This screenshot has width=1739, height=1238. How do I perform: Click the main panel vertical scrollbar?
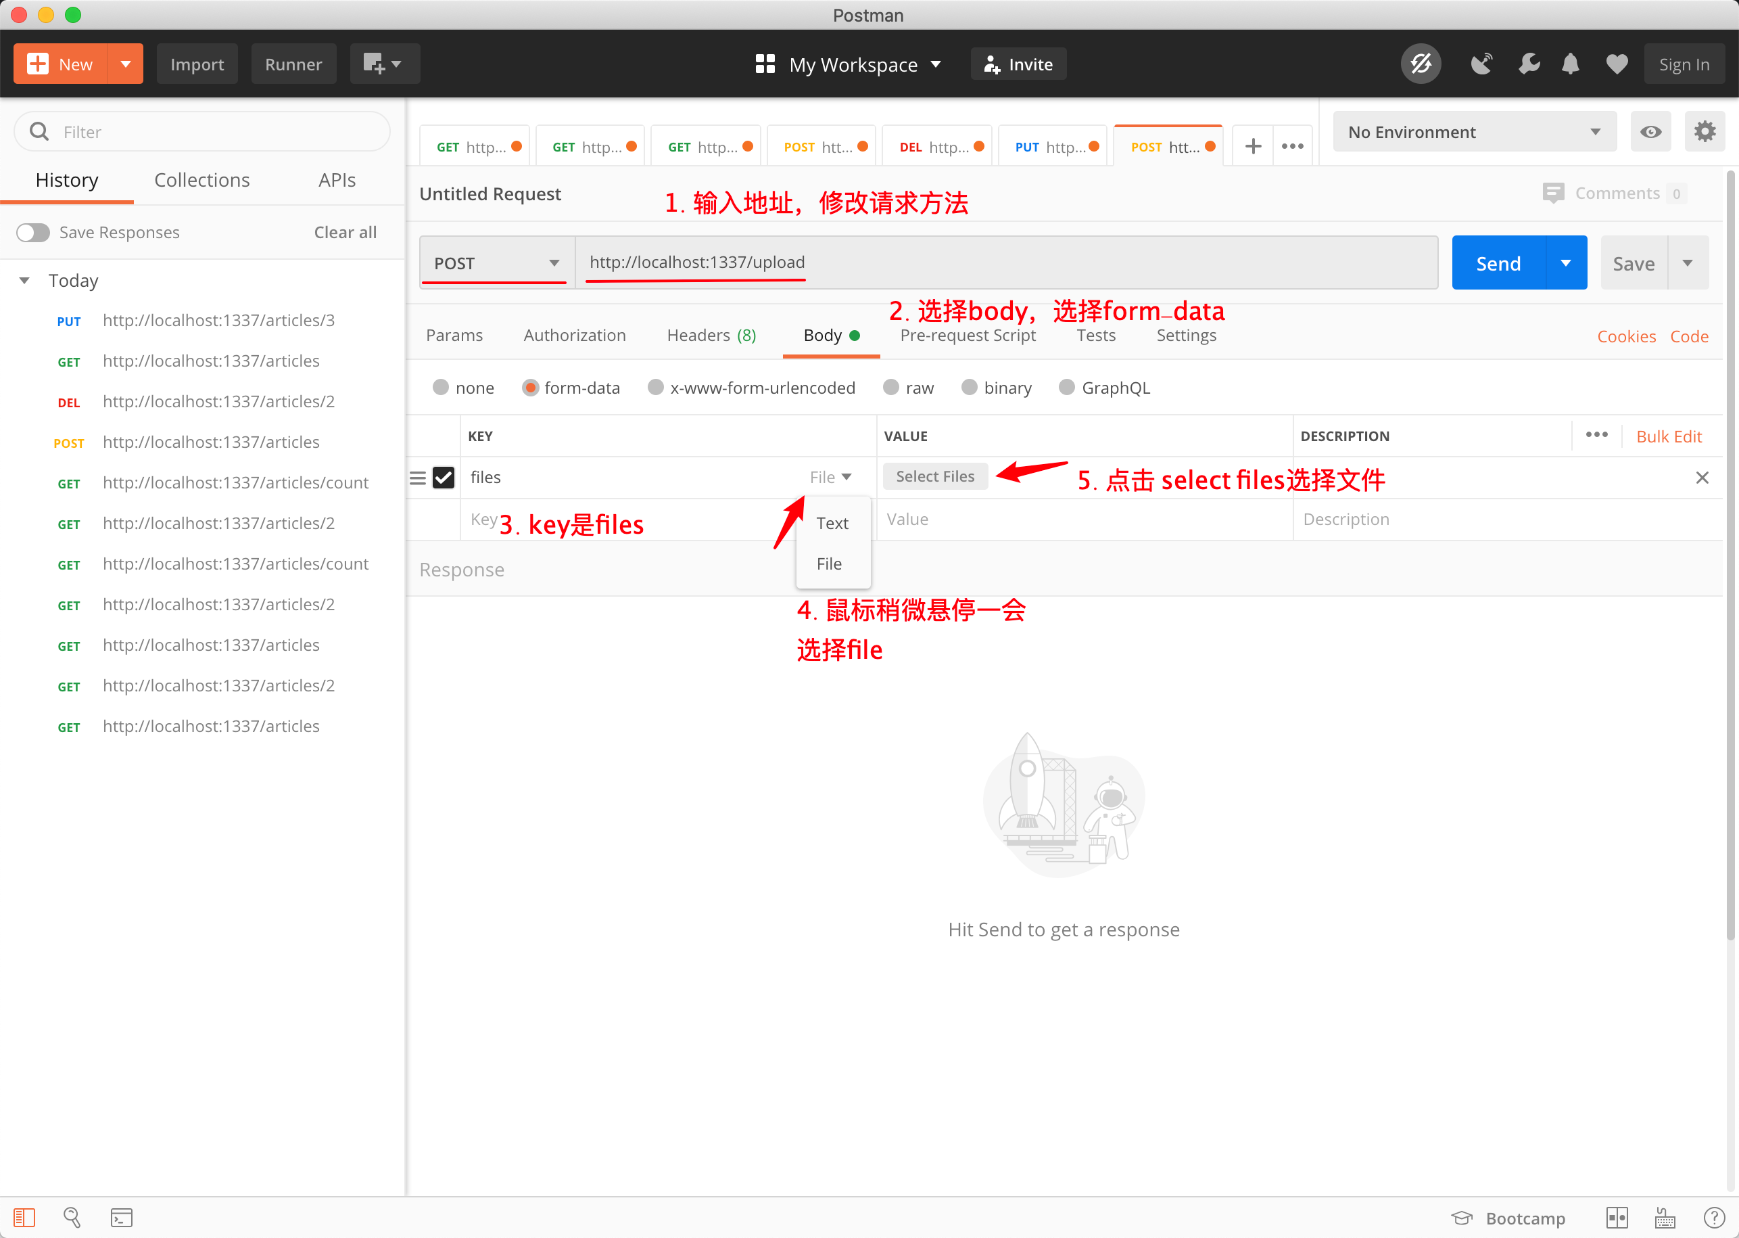(x=1731, y=557)
